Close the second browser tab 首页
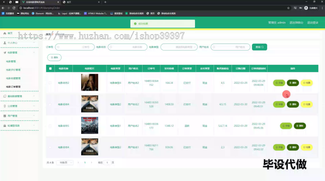Viewport: 325px width, 181px height. tap(99, 2)
